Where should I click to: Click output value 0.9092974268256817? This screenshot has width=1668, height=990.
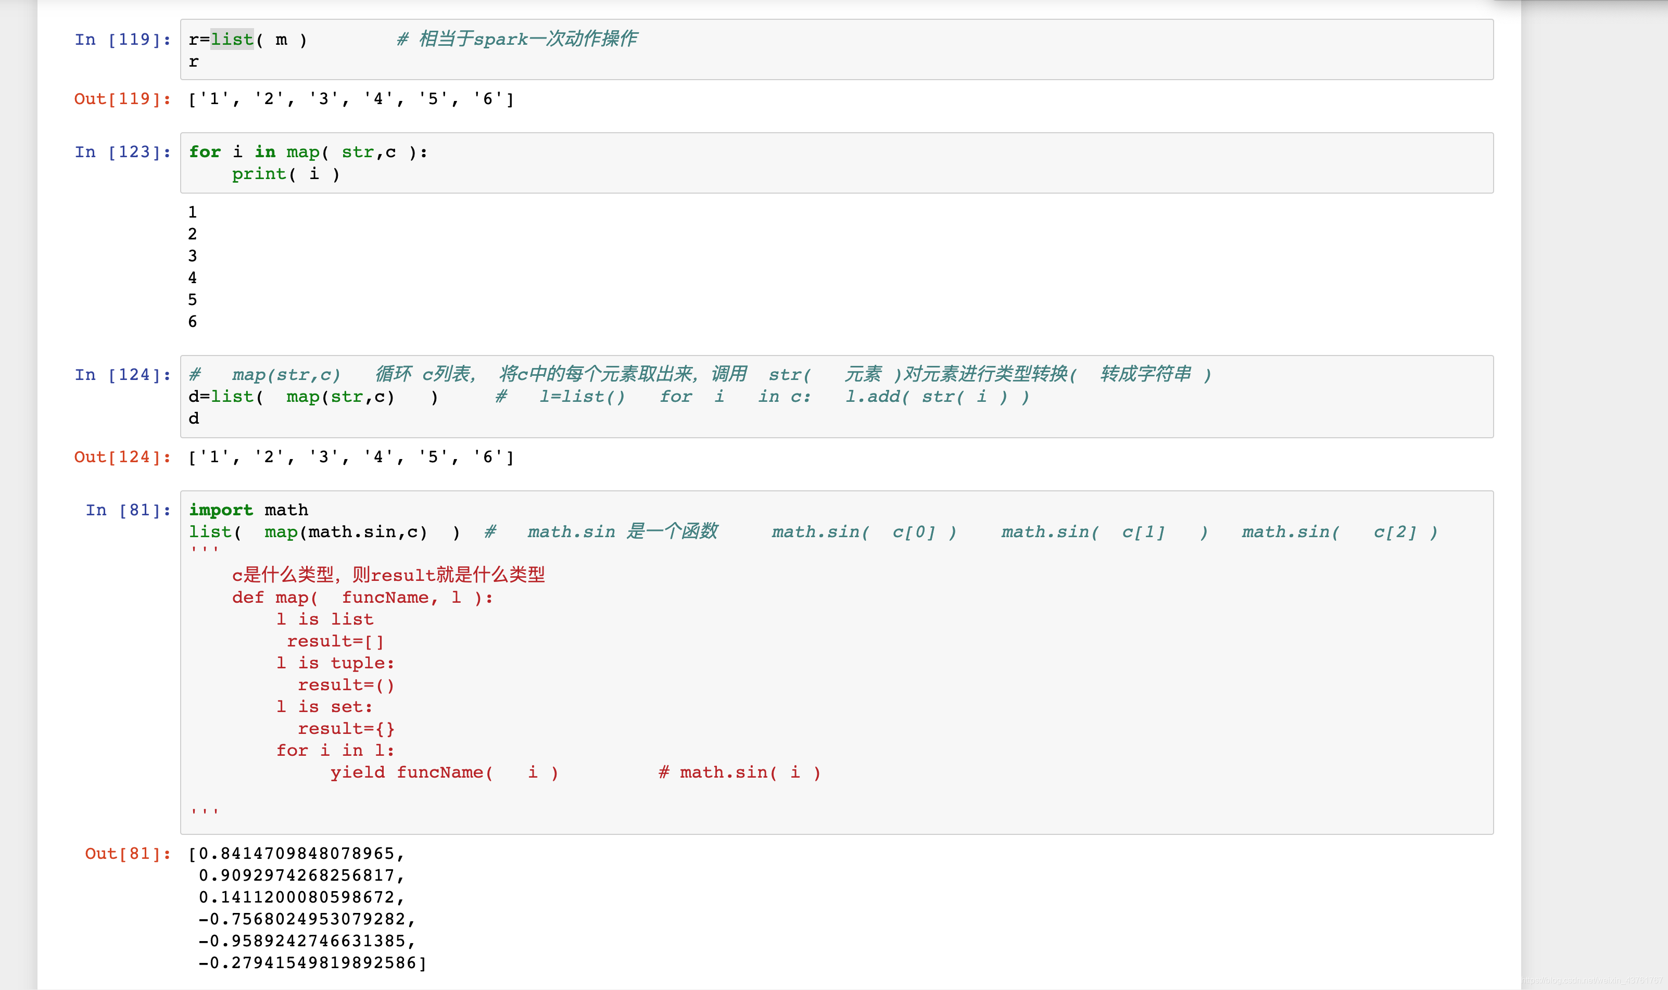click(x=302, y=875)
